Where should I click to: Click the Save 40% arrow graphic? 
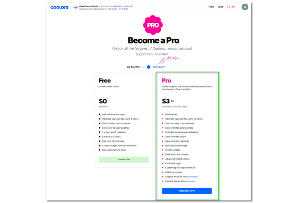point(162,61)
